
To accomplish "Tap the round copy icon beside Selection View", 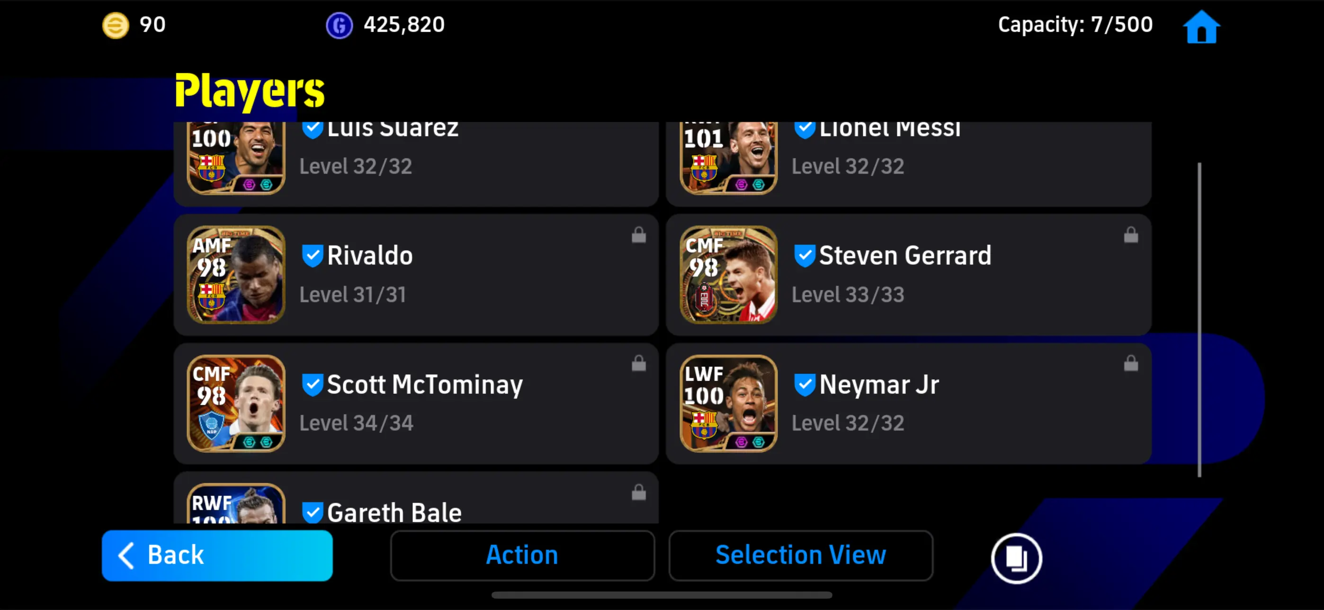I will coord(1016,558).
